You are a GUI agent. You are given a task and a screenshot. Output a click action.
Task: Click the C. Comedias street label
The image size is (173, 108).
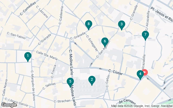point(28,8)
